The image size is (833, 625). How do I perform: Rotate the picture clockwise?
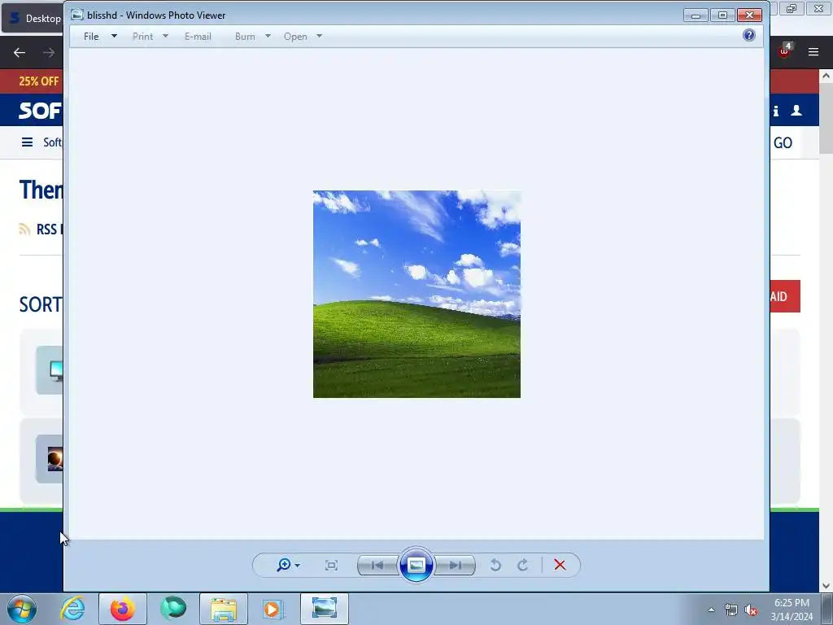(x=523, y=565)
